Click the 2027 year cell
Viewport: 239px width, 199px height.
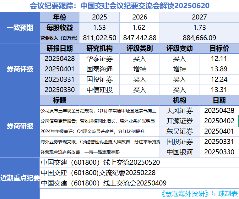199,17
